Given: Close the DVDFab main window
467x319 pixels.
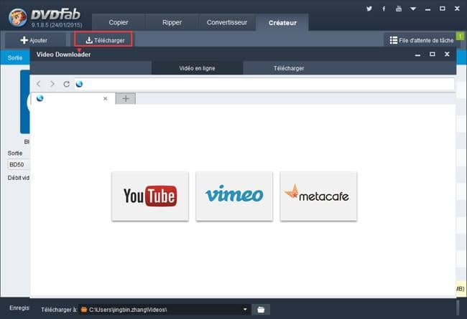Looking at the screenshot, I should [x=457, y=9].
